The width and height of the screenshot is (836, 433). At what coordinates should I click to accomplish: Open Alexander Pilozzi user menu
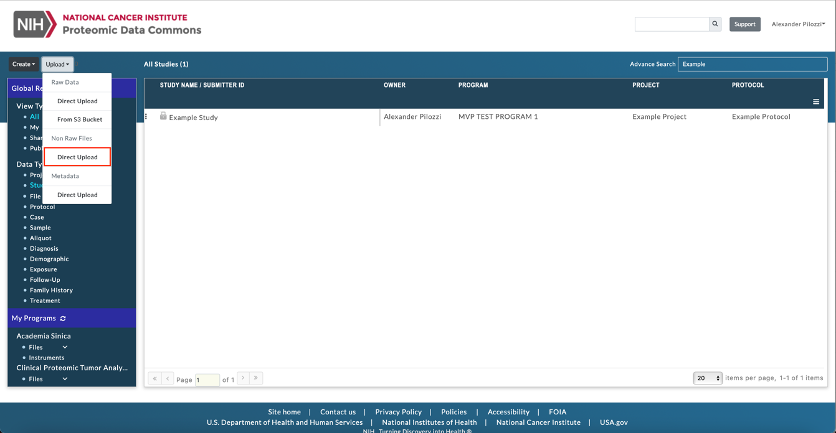point(797,24)
